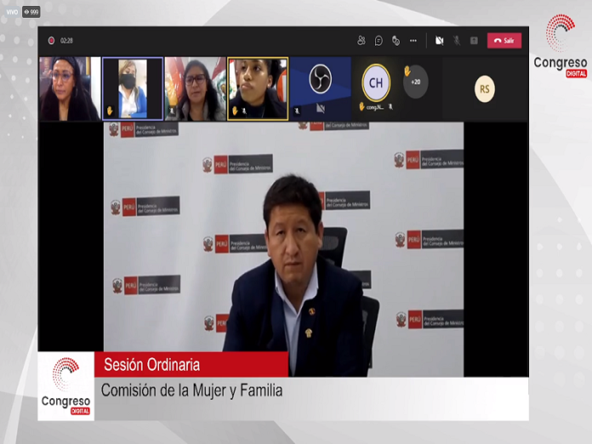Toggle the camera off icon
This screenshot has height=444, width=592.
tap(439, 40)
